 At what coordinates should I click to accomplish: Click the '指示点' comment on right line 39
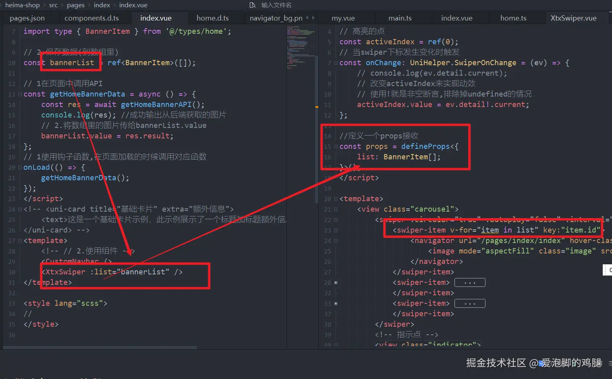click(x=409, y=335)
